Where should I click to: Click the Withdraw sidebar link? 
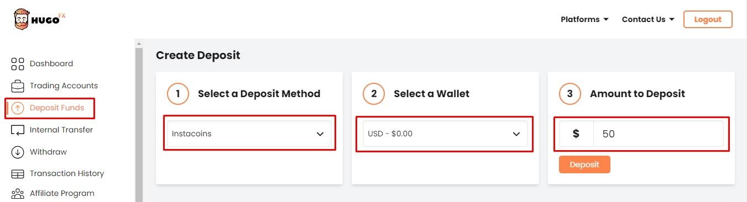[48, 152]
